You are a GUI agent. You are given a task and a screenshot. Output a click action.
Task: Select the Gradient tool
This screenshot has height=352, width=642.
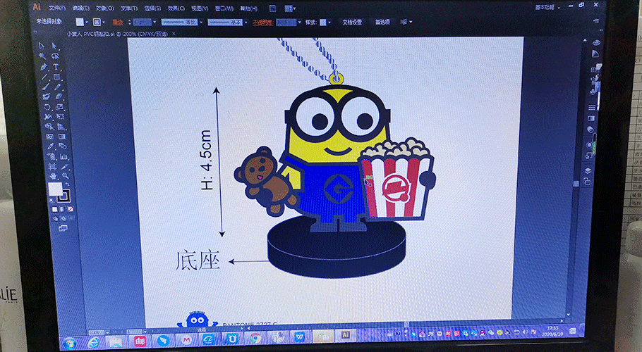(x=62, y=137)
